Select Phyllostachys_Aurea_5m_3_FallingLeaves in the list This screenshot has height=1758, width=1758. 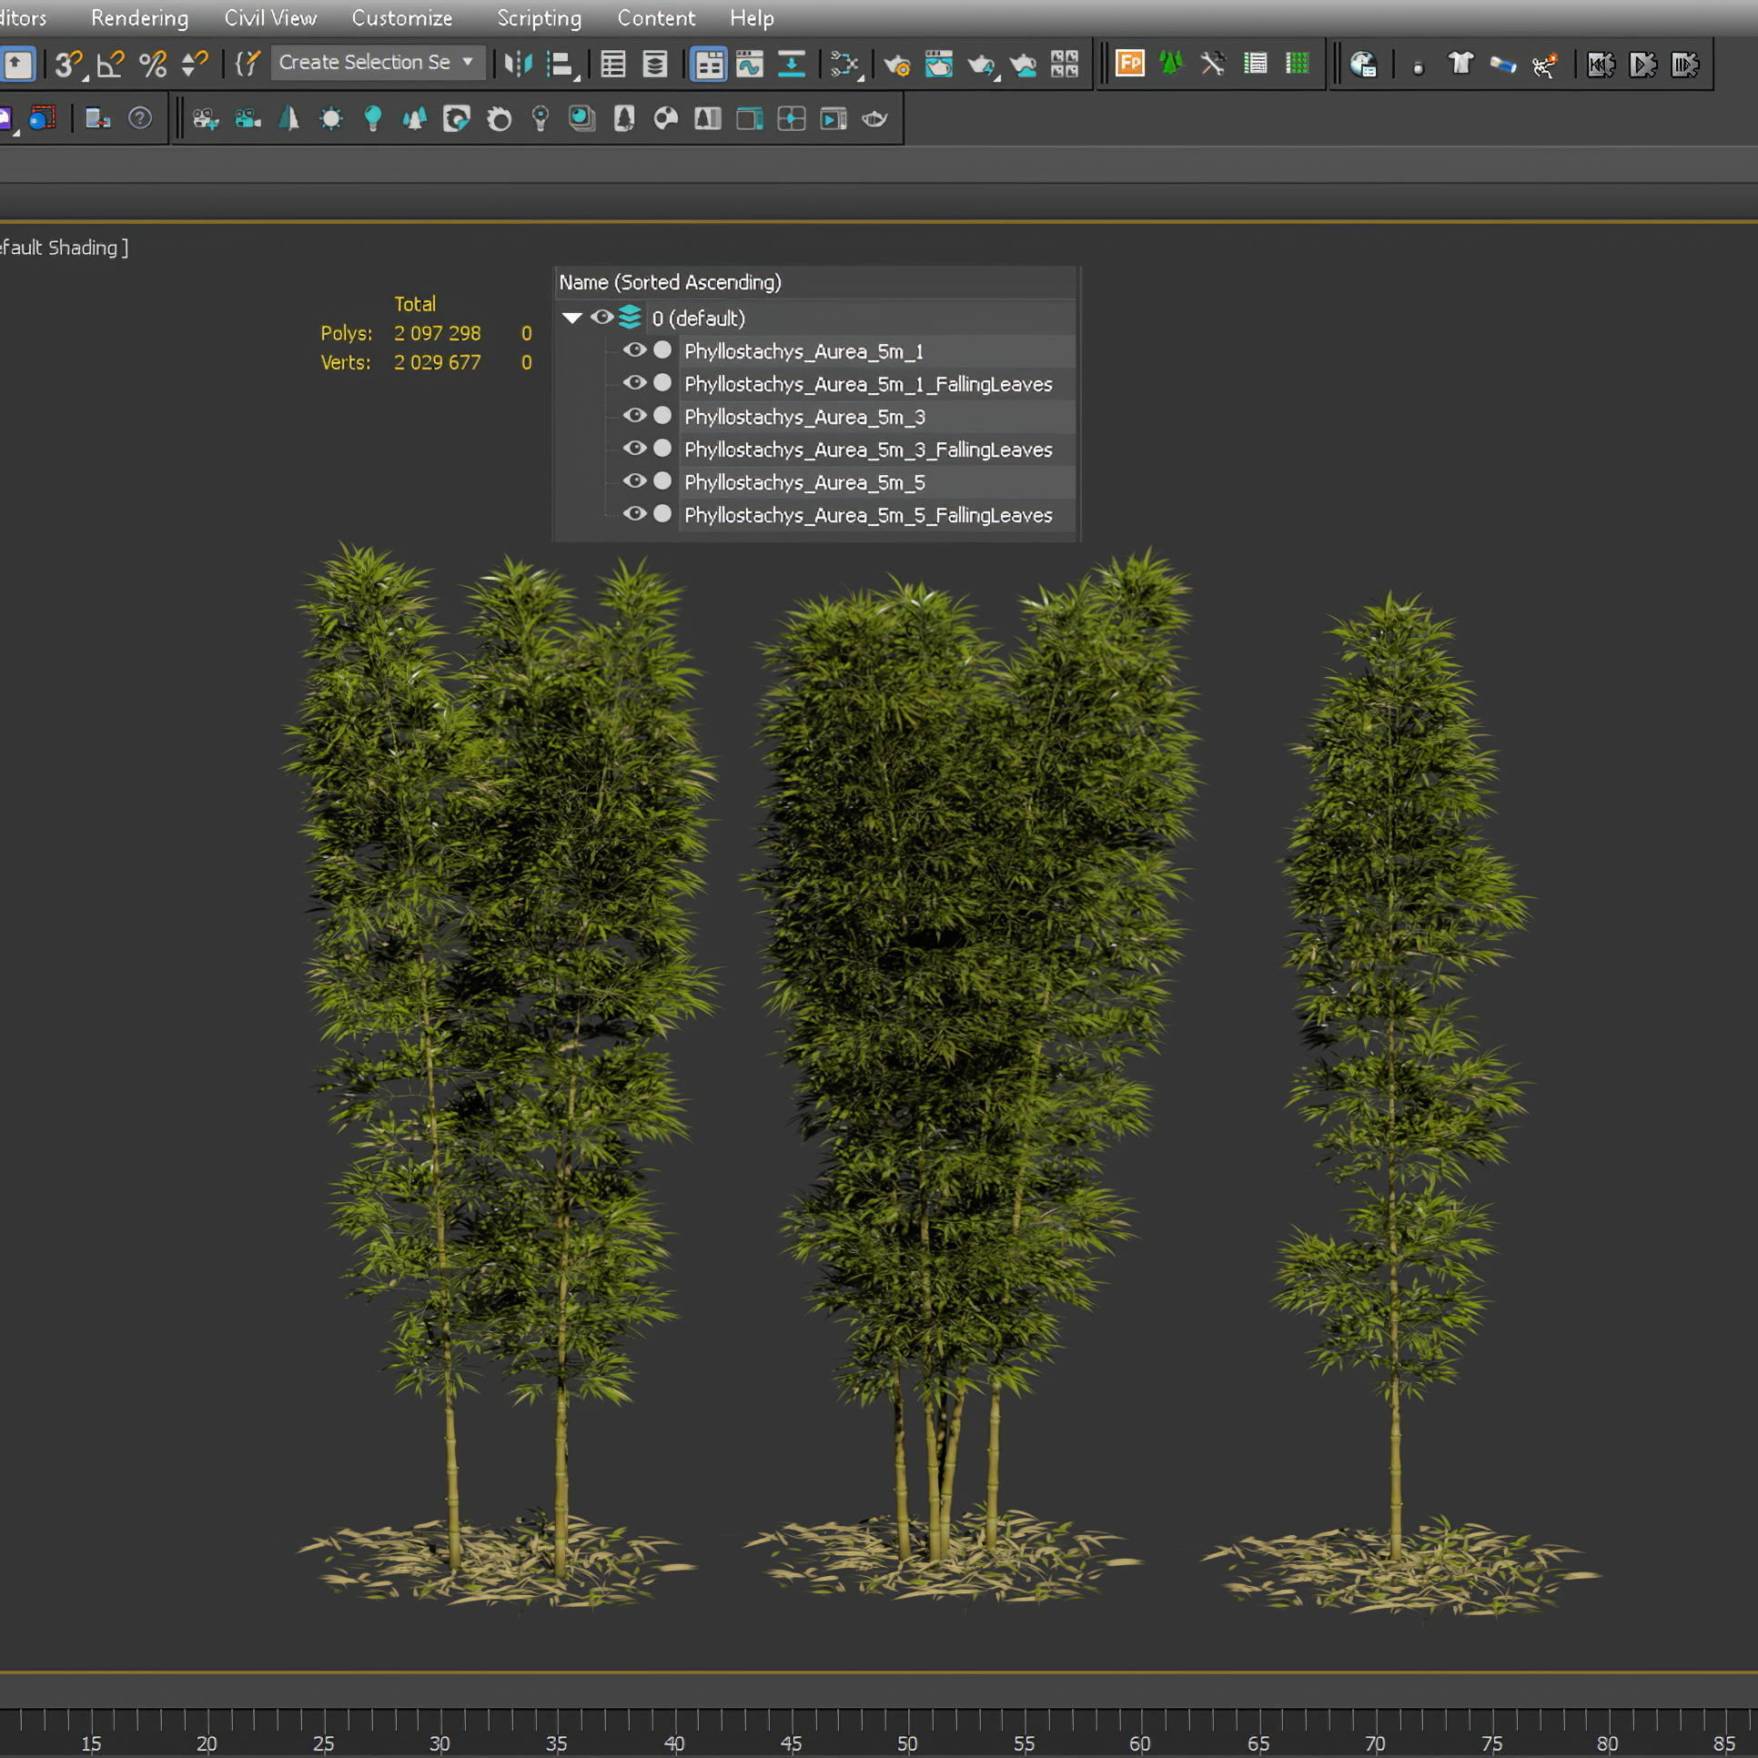(x=877, y=450)
